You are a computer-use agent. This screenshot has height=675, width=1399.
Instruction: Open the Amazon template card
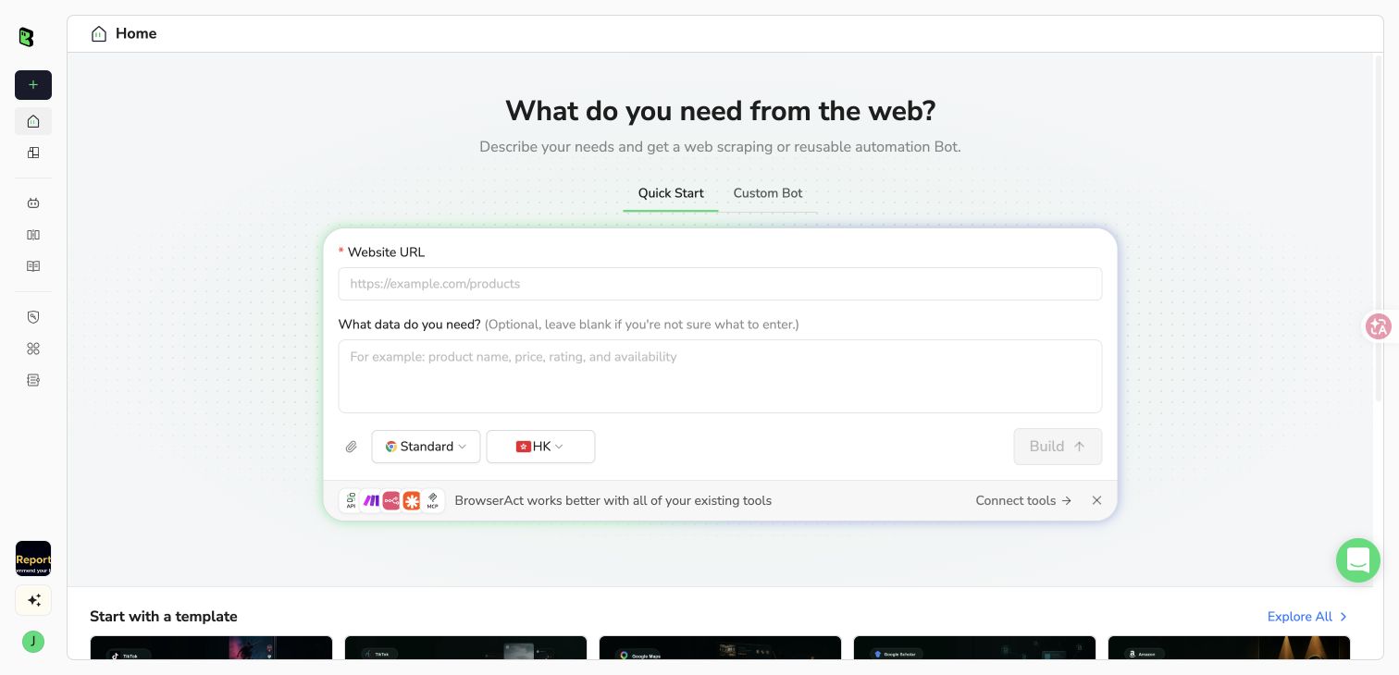click(1229, 647)
